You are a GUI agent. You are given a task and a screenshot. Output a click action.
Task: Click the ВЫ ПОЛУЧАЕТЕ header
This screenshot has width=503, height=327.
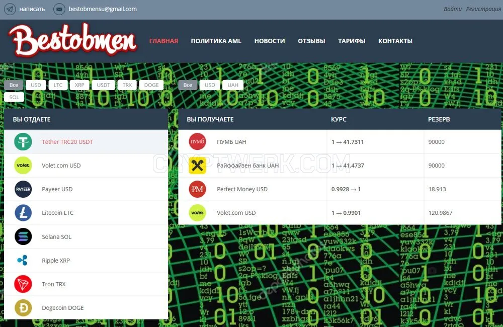point(210,119)
